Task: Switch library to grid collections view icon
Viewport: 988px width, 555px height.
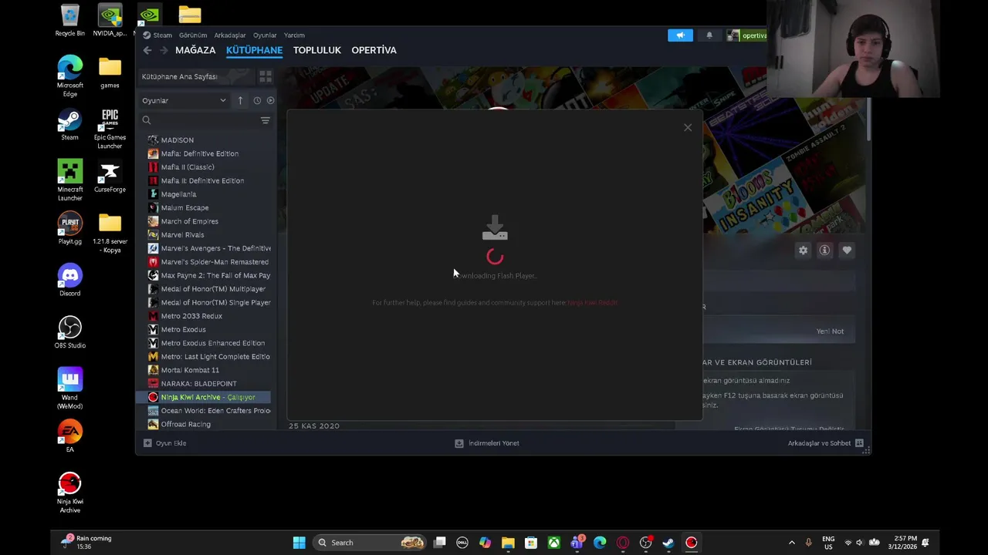Action: 266,76
